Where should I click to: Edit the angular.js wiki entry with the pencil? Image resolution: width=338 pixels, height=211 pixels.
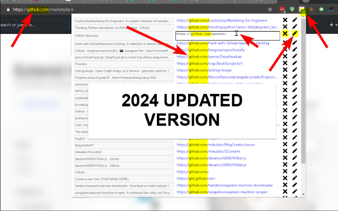(x=295, y=76)
